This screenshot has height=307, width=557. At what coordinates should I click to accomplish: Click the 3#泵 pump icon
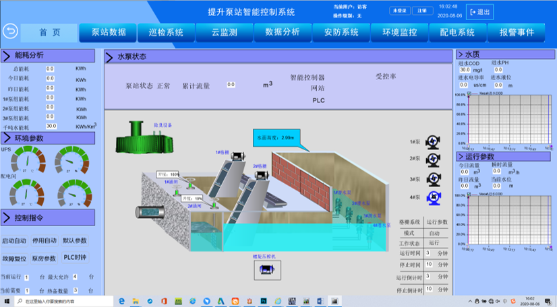pos(434,179)
